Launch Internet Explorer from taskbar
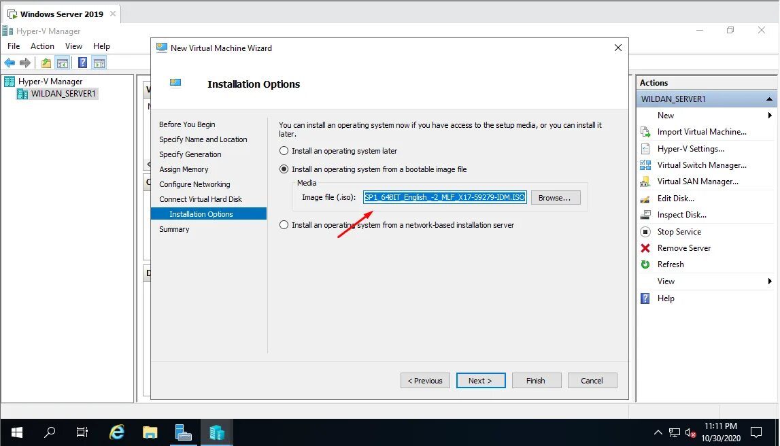Screen dimensions: 780x446 tap(116, 432)
